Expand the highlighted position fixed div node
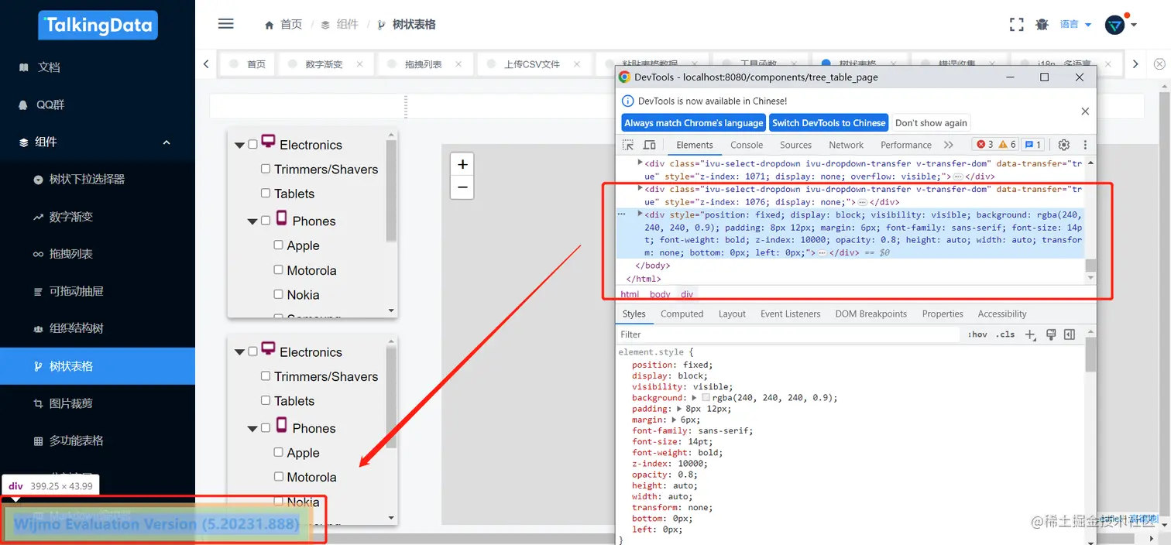 [640, 214]
